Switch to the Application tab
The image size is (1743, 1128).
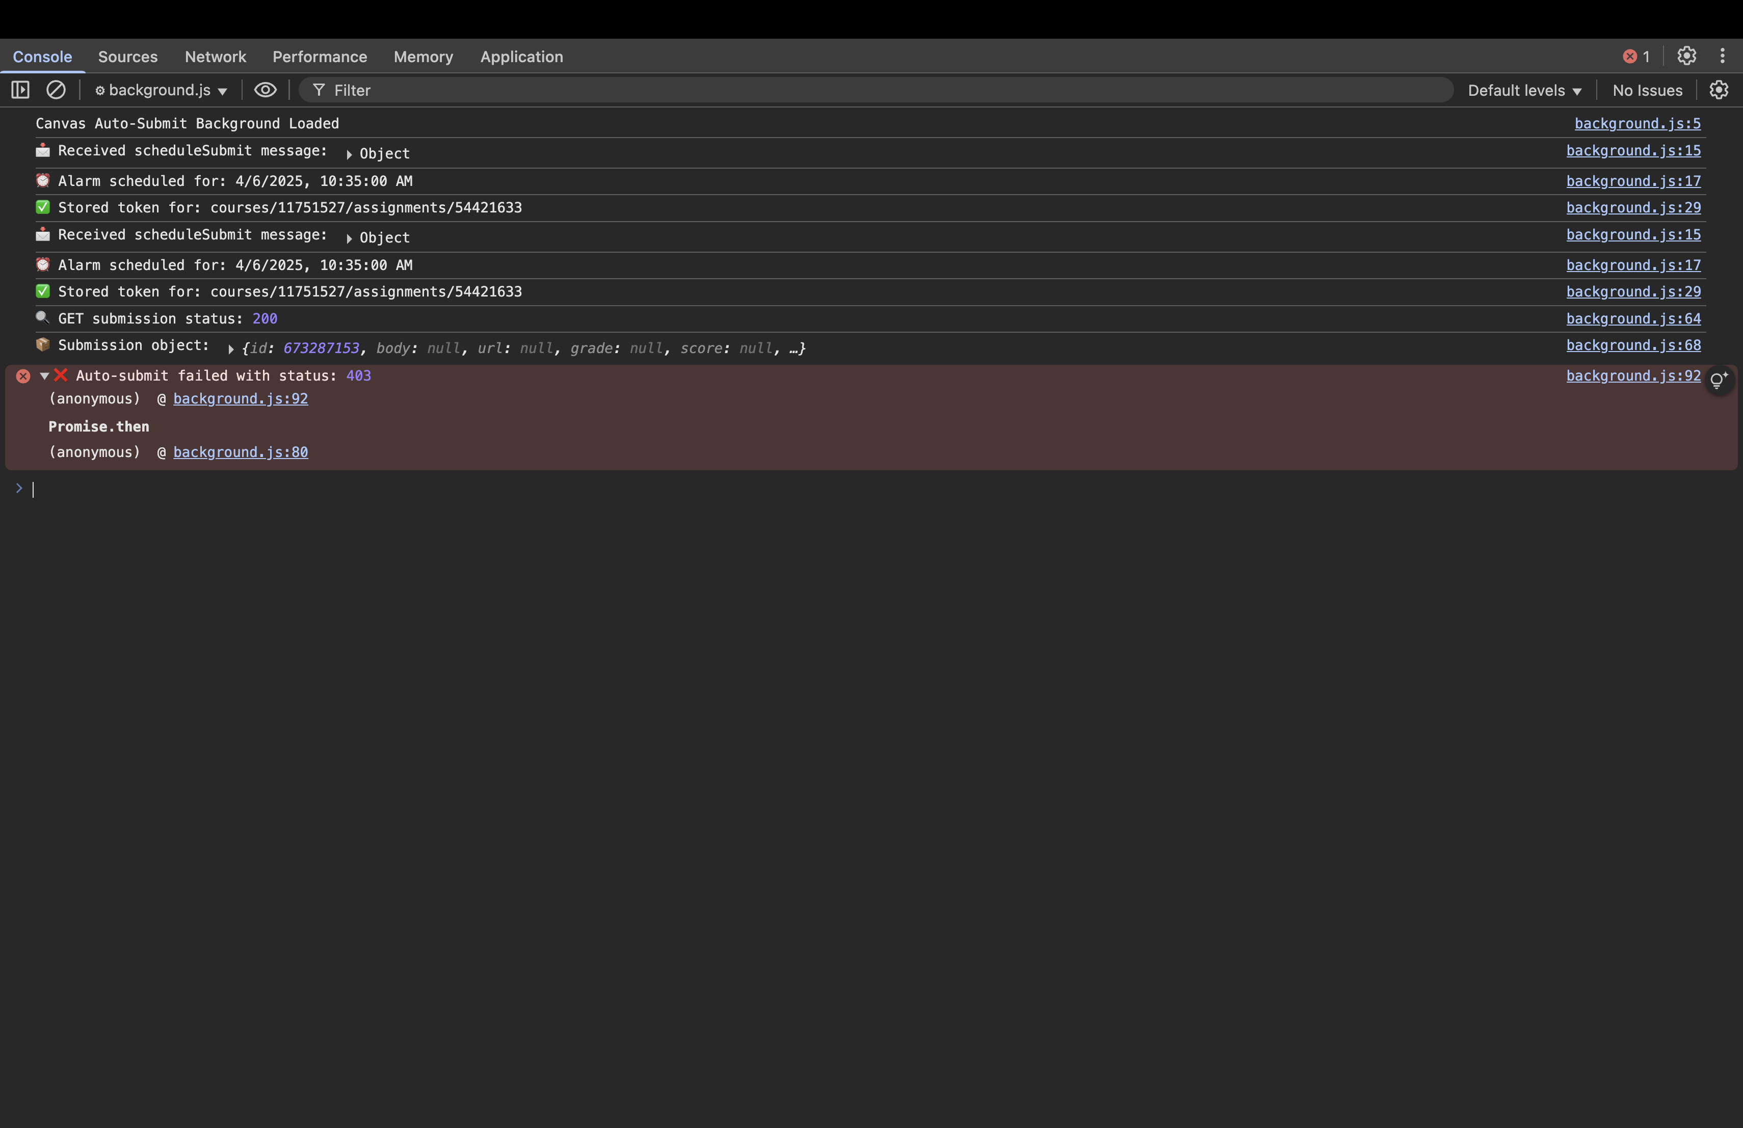(521, 57)
